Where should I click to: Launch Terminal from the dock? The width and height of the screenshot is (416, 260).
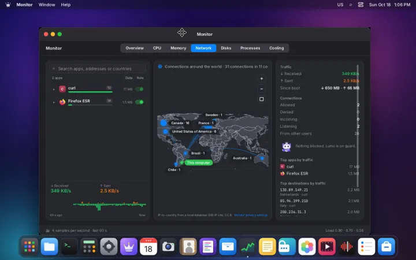pos(69,247)
